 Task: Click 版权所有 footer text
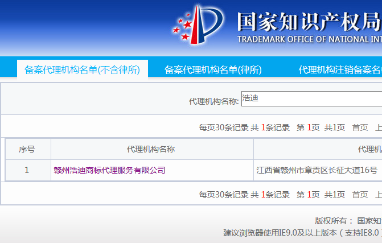334,221
